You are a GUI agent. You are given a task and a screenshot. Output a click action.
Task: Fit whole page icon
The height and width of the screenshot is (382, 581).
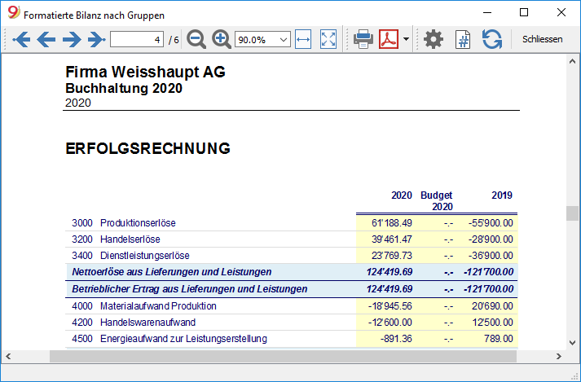pos(328,39)
